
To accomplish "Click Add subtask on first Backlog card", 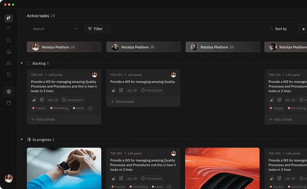I will click(43, 119).
